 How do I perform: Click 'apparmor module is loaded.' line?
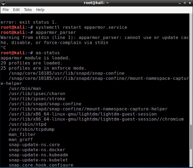(35, 58)
